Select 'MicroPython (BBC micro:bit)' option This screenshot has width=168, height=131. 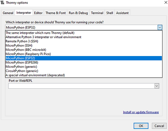[x=84, y=50]
